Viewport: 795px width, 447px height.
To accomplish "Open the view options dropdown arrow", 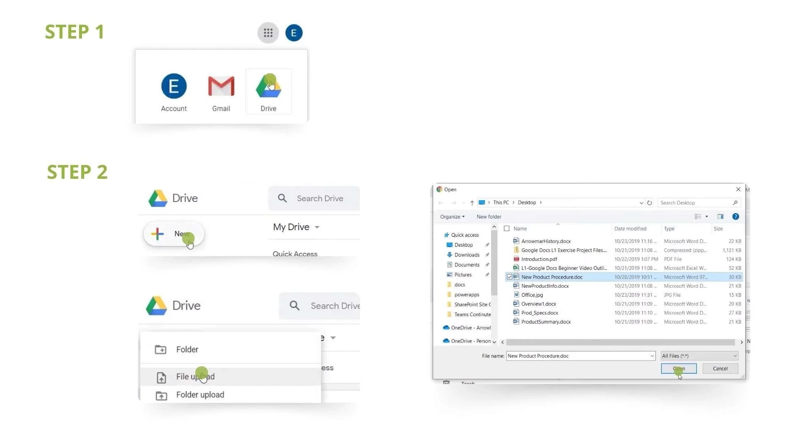I will 707,216.
